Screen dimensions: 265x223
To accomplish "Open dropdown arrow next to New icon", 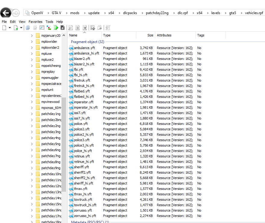I will pyautogui.click(x=10, y=28).
